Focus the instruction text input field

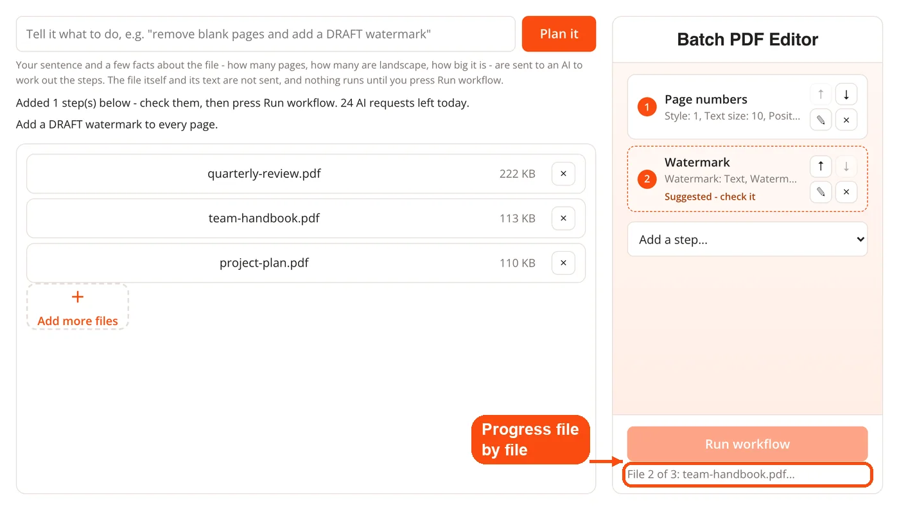[266, 34]
